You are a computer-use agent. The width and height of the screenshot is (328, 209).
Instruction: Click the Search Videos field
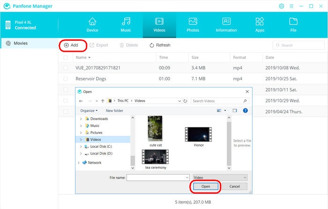tap(220, 101)
